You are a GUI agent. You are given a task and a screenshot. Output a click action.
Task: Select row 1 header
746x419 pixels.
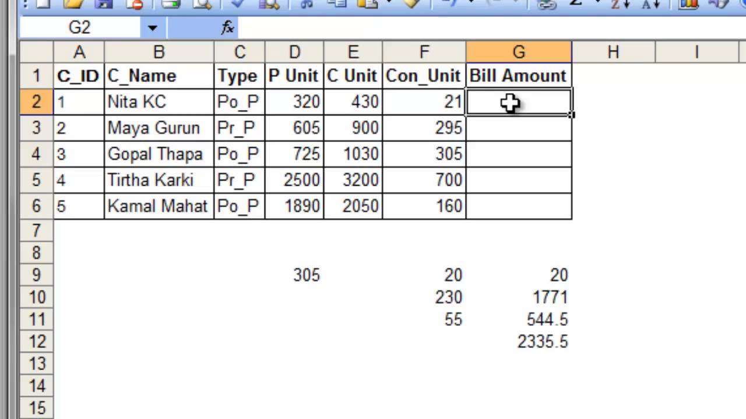pyautogui.click(x=36, y=76)
